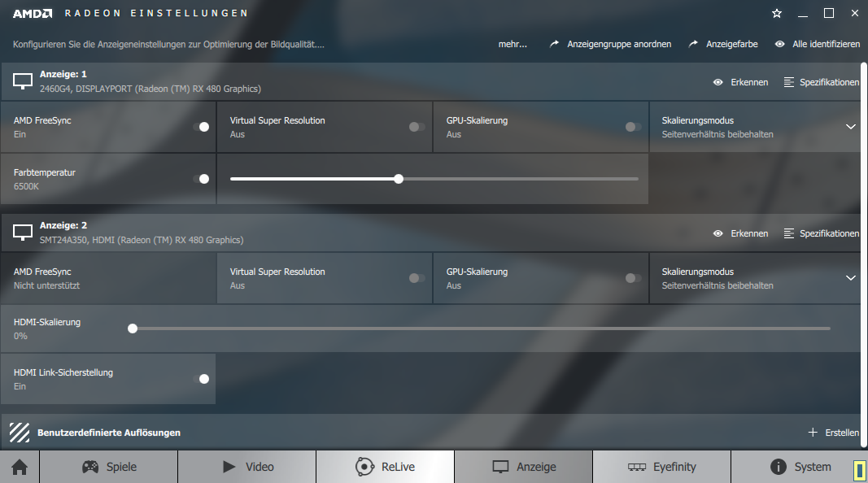The width and height of the screenshot is (868, 483).
Task: Switch to the Video tab
Action: pos(246,467)
